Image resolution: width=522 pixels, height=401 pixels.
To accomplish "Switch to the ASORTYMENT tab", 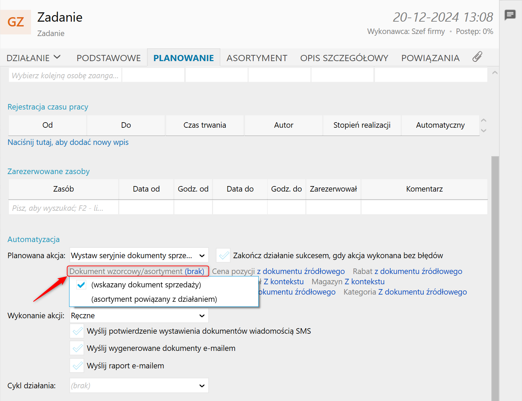I will pyautogui.click(x=257, y=58).
